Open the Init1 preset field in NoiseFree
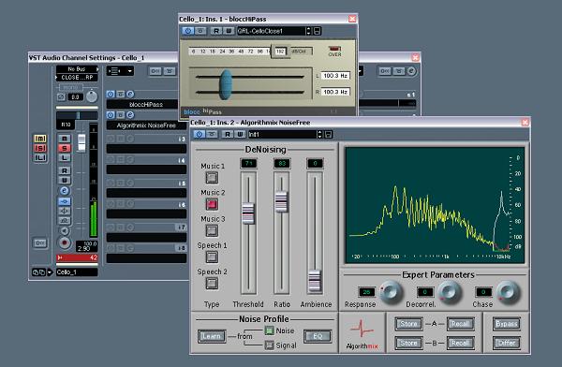 (x=283, y=135)
